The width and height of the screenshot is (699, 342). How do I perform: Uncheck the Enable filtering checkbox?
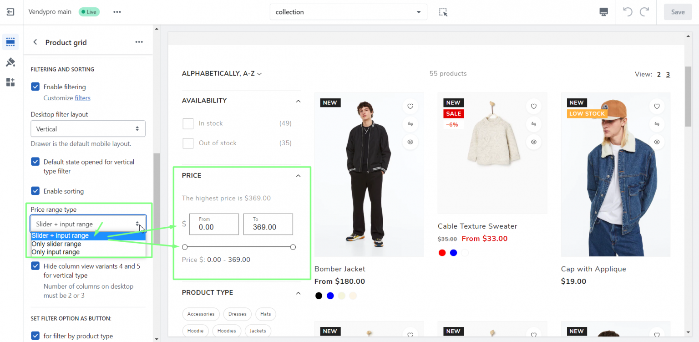coord(35,87)
